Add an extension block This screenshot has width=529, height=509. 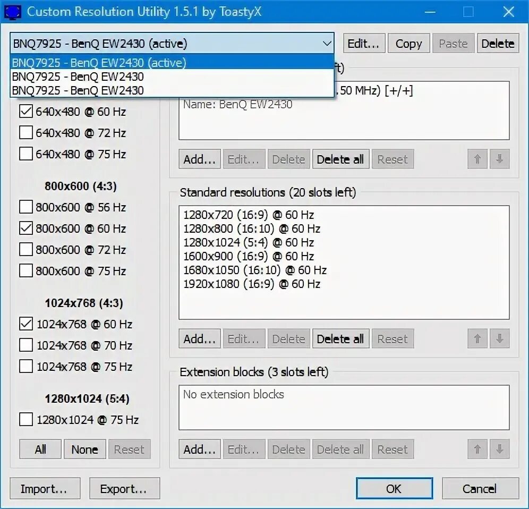(200, 449)
